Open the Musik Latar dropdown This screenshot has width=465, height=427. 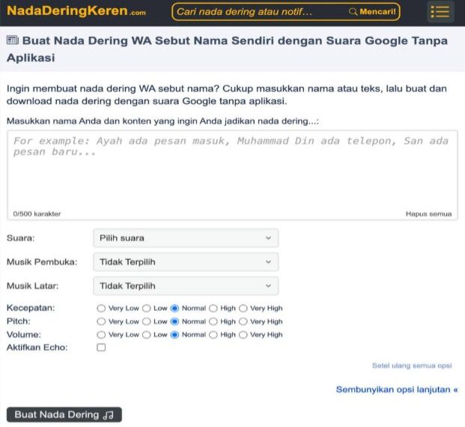pos(186,285)
